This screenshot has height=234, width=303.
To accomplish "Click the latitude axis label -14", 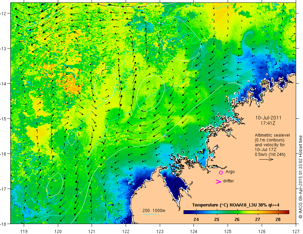I will tap(3, 84).
